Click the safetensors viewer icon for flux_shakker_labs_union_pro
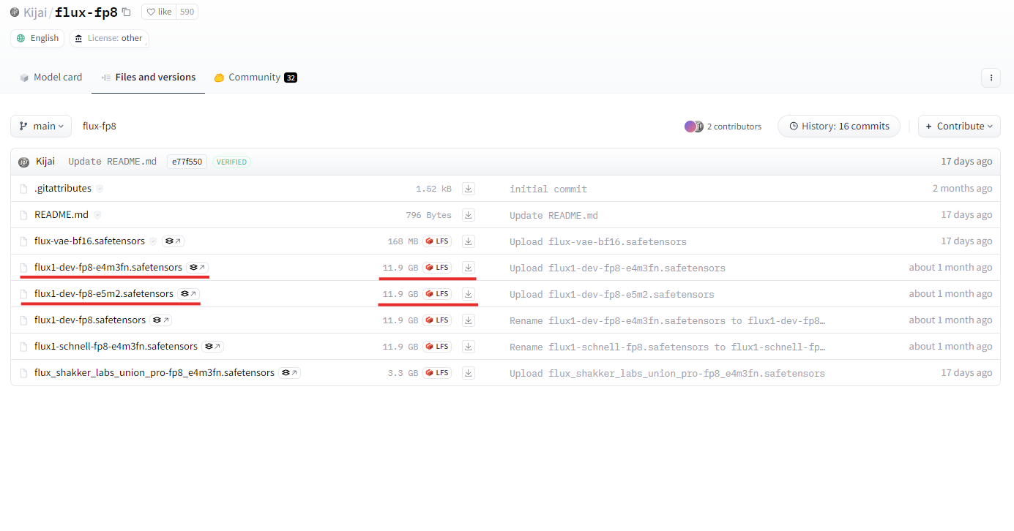1014x531 pixels. coord(290,373)
